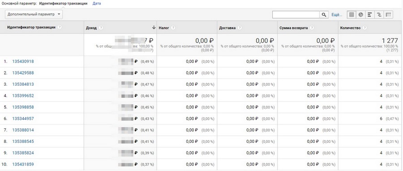
Task: Sort by Идентификатор транзакции column header
Action: point(31,27)
